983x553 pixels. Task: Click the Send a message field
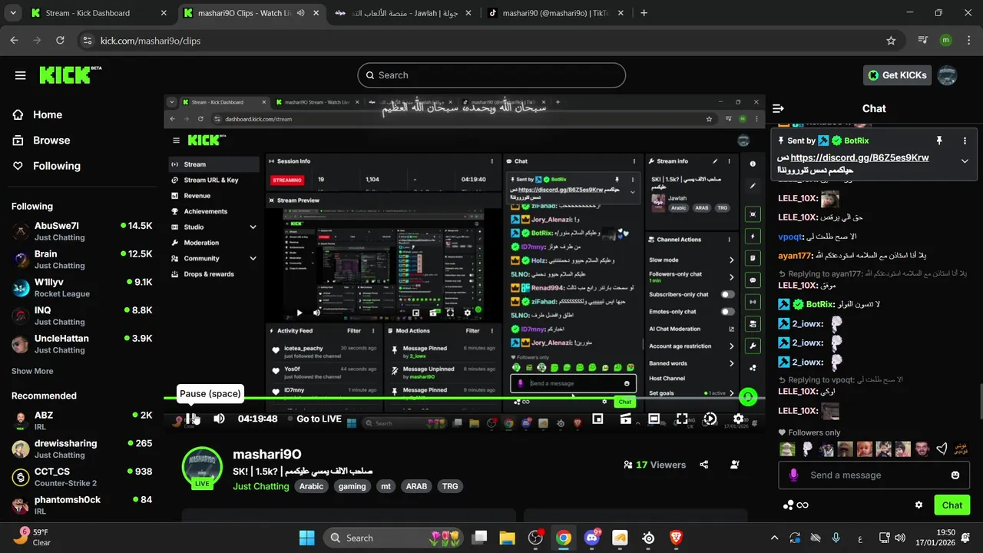coord(874,475)
